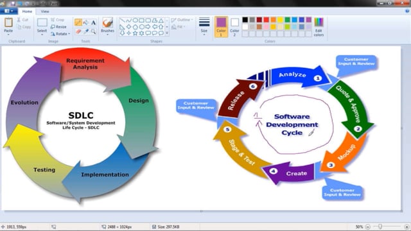Pick the yellow color swatch

click(281, 20)
